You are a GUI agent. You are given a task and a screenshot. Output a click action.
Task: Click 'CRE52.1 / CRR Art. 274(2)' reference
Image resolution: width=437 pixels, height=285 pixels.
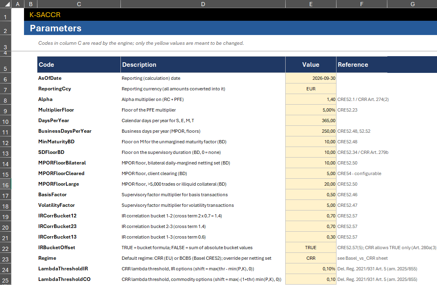point(363,100)
